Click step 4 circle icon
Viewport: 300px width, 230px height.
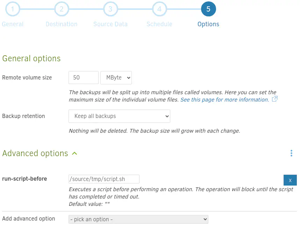(159, 9)
